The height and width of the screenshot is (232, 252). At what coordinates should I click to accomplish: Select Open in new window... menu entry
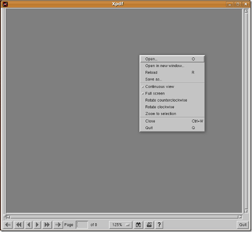(x=172, y=66)
